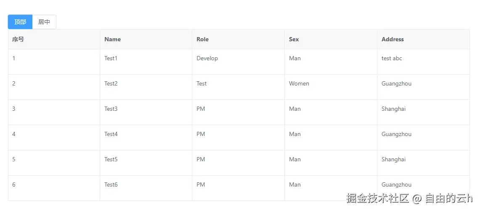Select the Test2 name cell
480x211 pixels.
111,83
